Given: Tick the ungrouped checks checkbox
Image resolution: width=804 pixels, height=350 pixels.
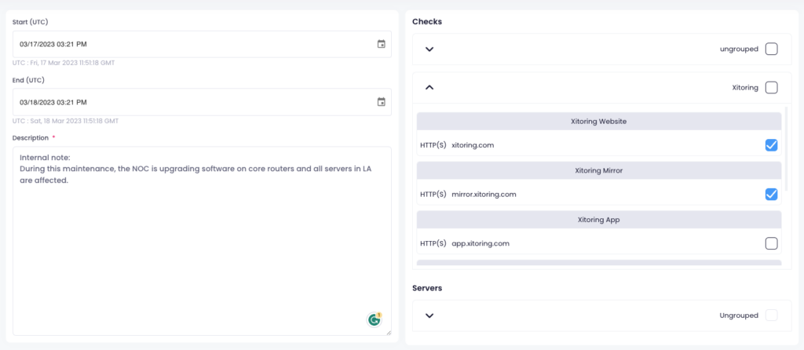Looking at the screenshot, I should [771, 49].
